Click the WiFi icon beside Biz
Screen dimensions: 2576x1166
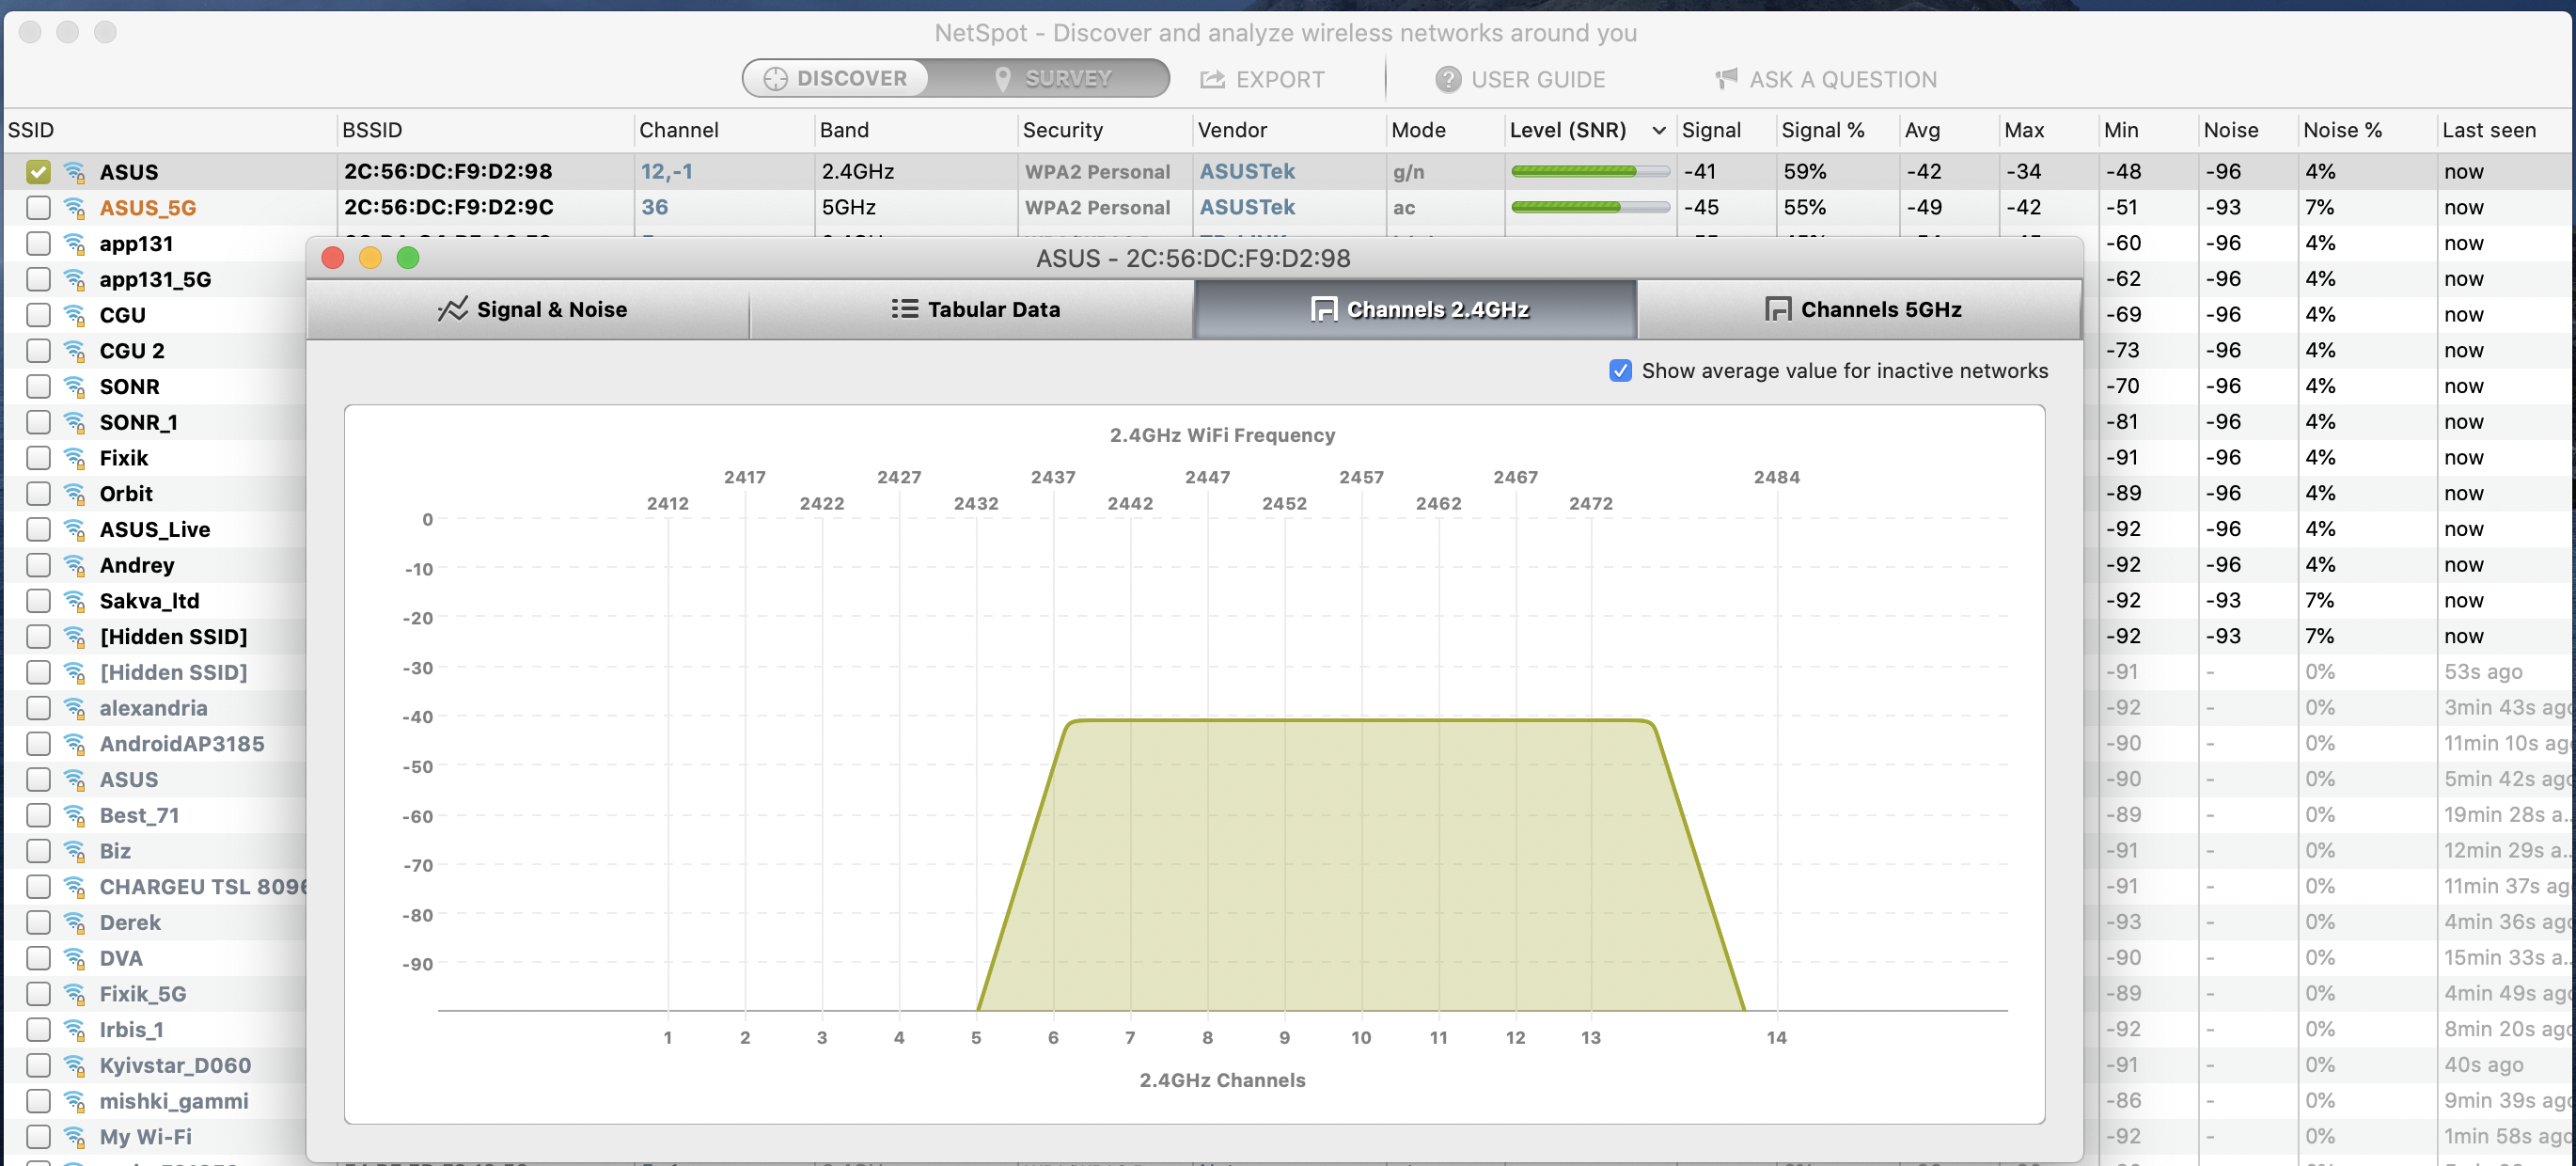coord(74,851)
